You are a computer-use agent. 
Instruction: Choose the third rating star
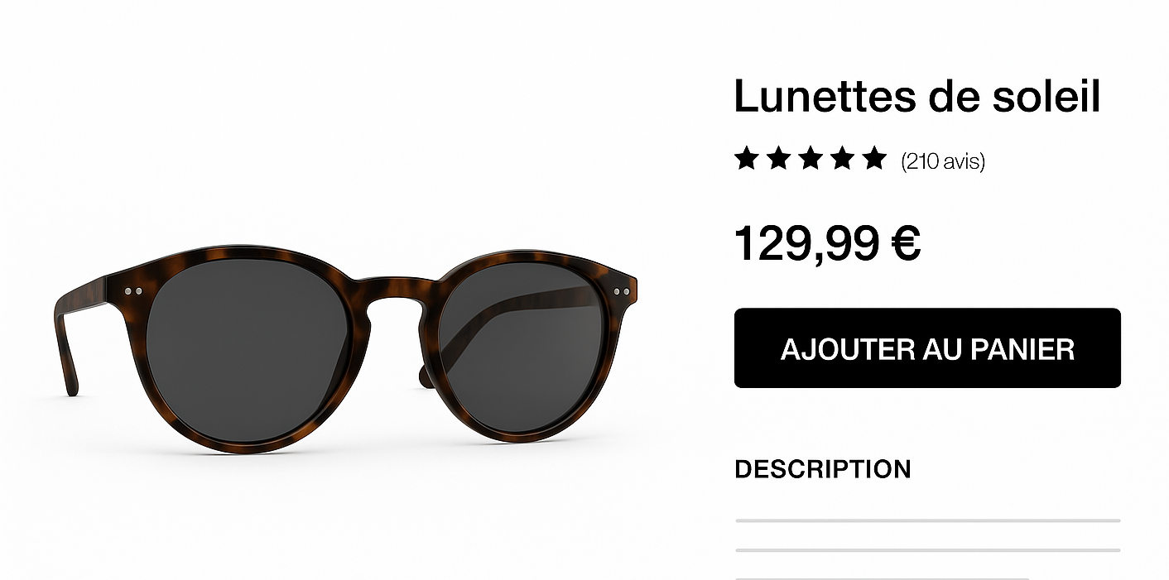click(810, 158)
